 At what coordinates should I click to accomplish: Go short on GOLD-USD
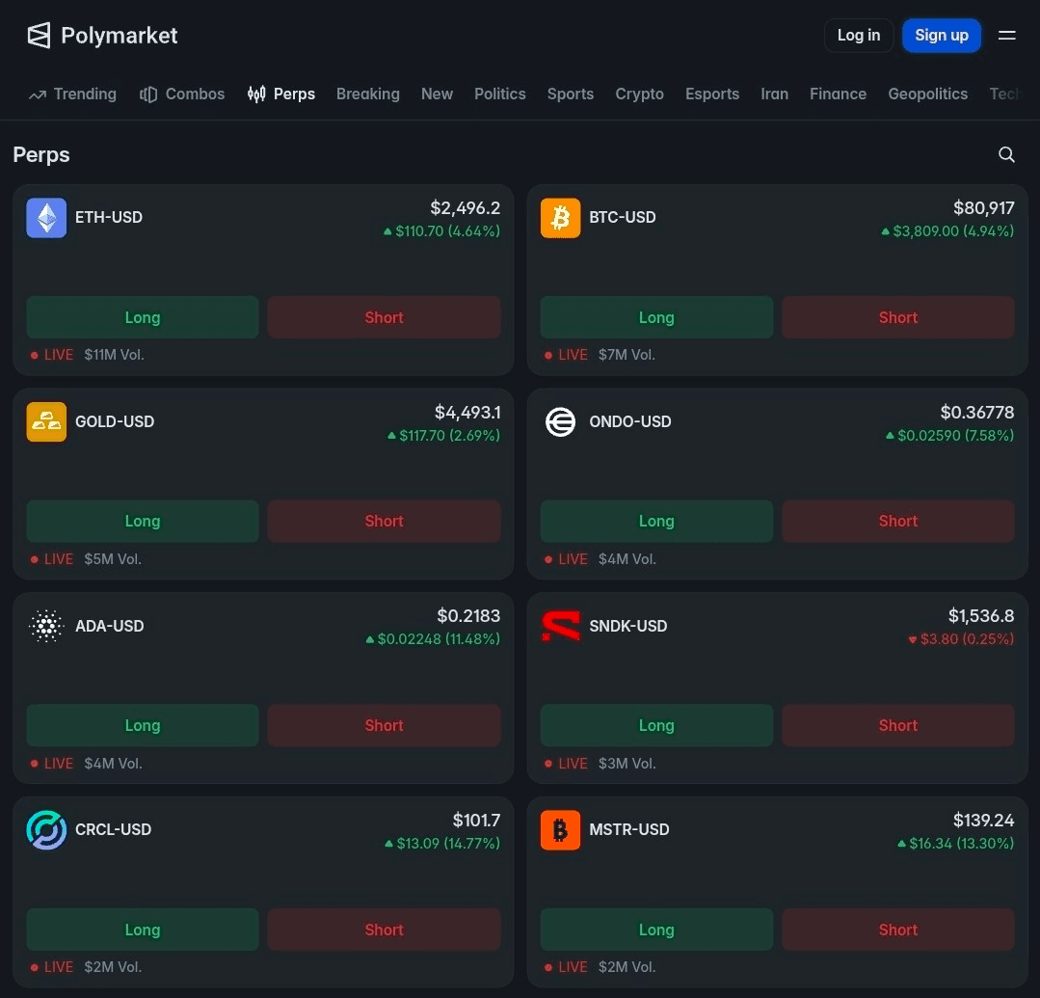coord(384,521)
